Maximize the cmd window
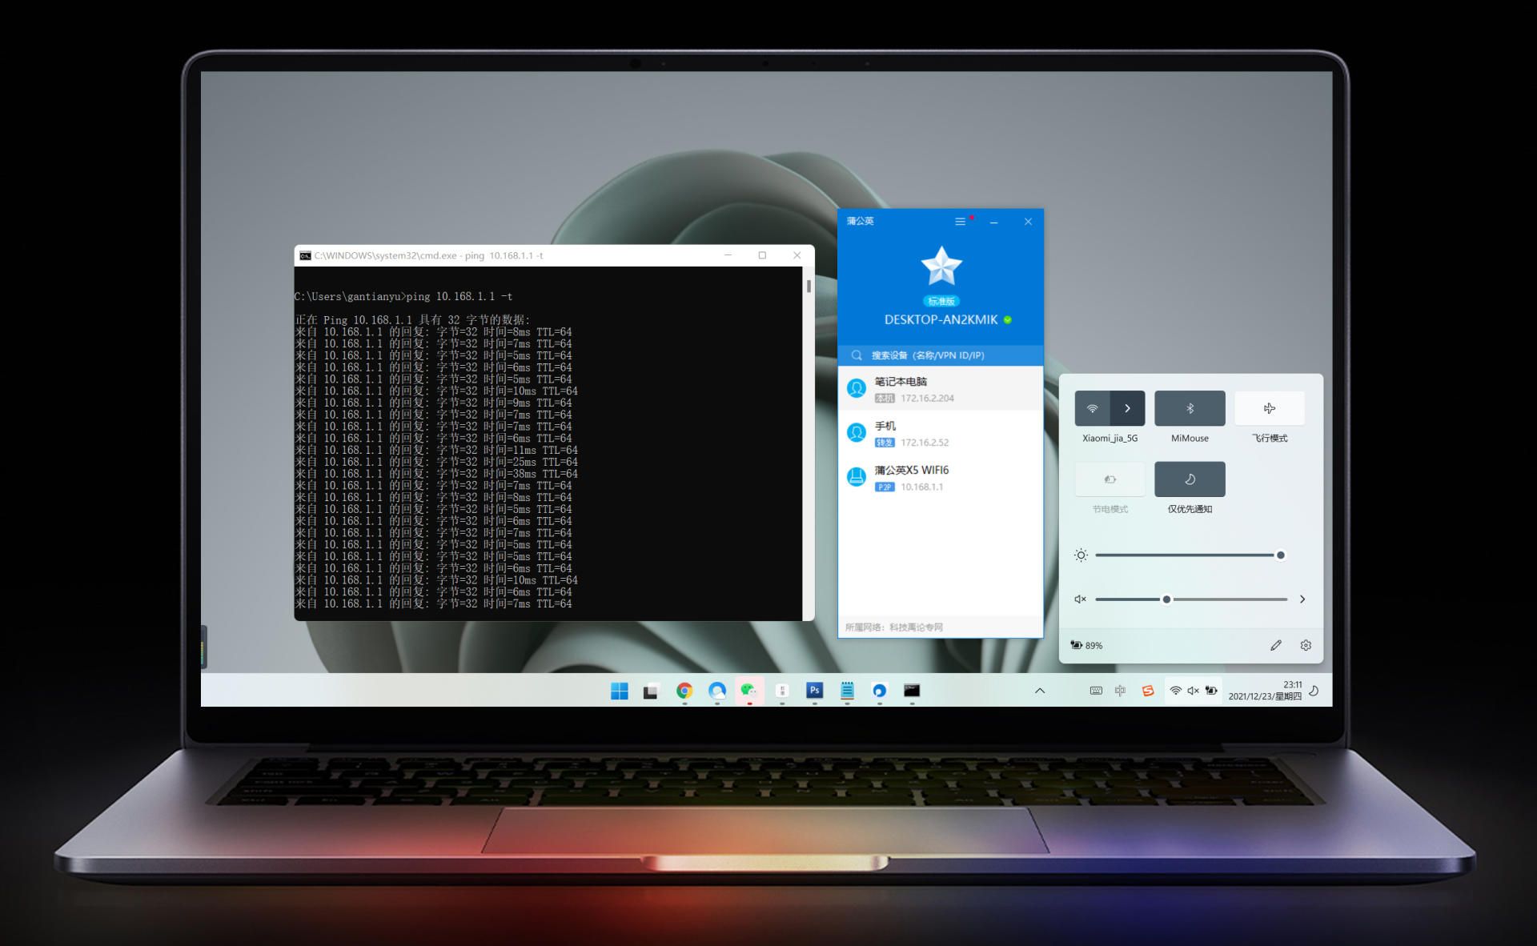The image size is (1537, 946). click(762, 255)
